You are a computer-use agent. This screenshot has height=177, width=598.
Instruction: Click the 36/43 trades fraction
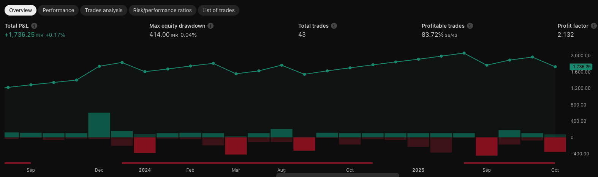pyautogui.click(x=451, y=35)
